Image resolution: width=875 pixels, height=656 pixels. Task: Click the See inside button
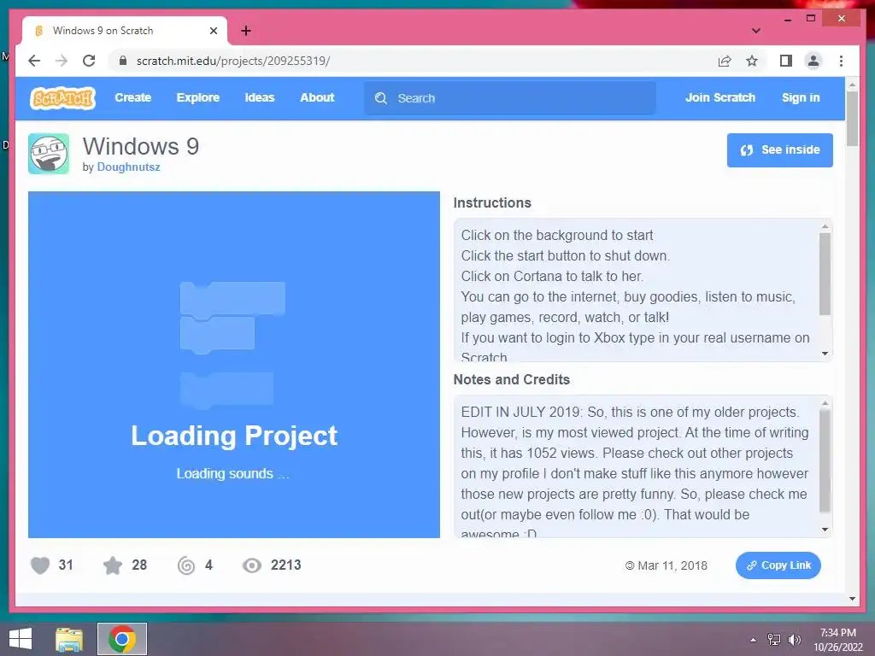pyautogui.click(x=779, y=150)
